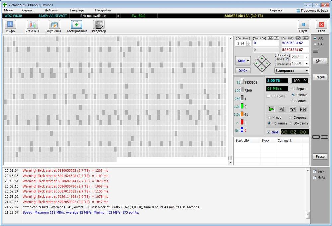Click the MAX button beside End LBA
Screen dimensions: 332x226
pos(305,38)
